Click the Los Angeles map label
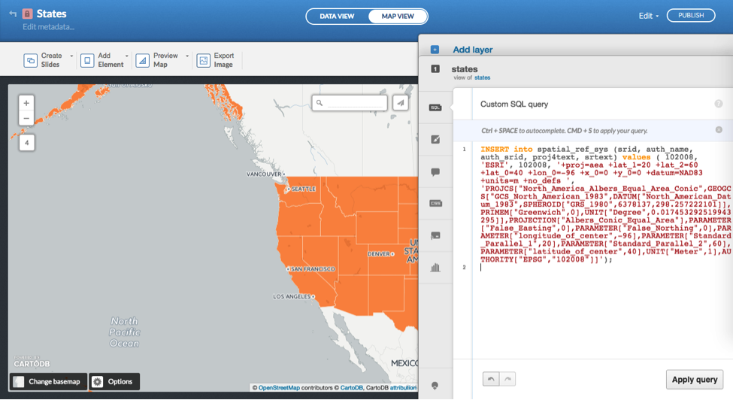 (292, 297)
